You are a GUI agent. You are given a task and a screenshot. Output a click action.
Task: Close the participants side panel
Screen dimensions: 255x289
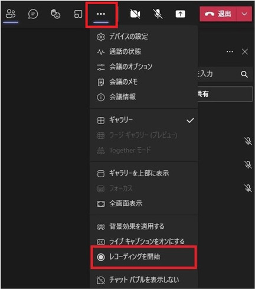[245, 52]
